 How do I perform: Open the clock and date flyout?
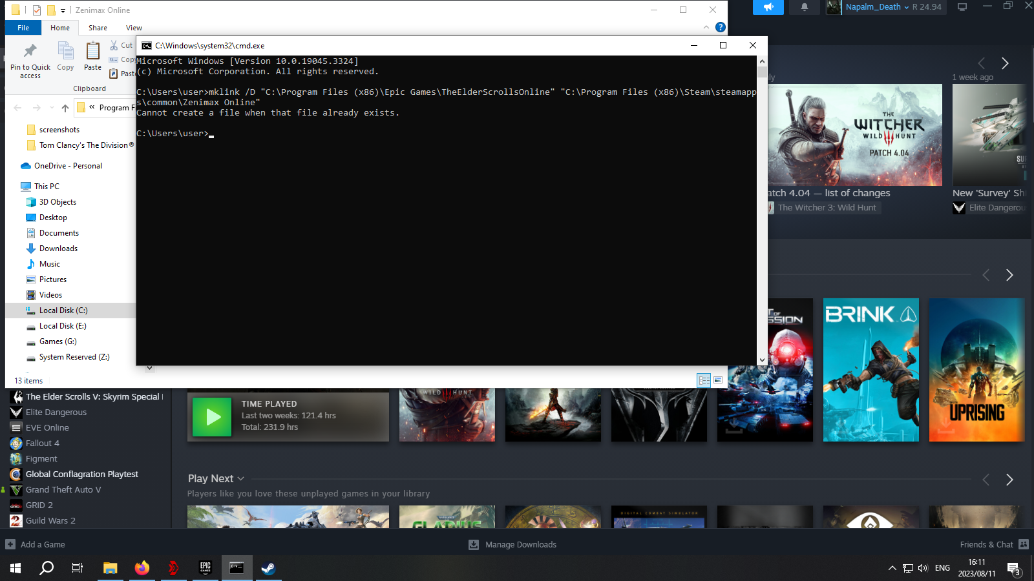click(x=976, y=568)
